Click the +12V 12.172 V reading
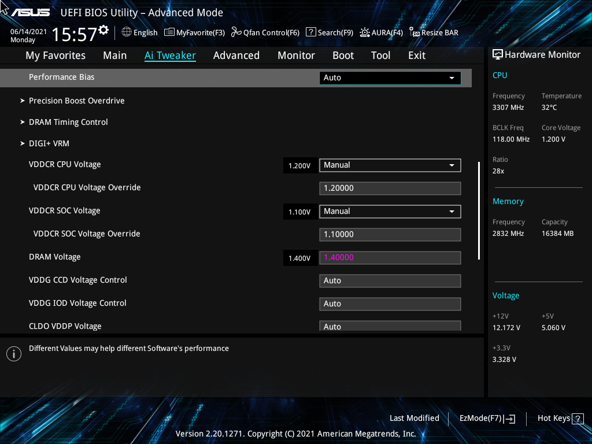Screen dimensions: 592x444 (506, 328)
